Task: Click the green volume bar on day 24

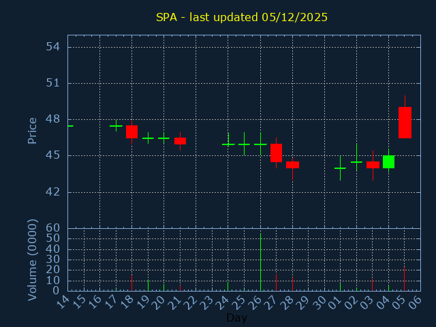Action: pos(228,286)
